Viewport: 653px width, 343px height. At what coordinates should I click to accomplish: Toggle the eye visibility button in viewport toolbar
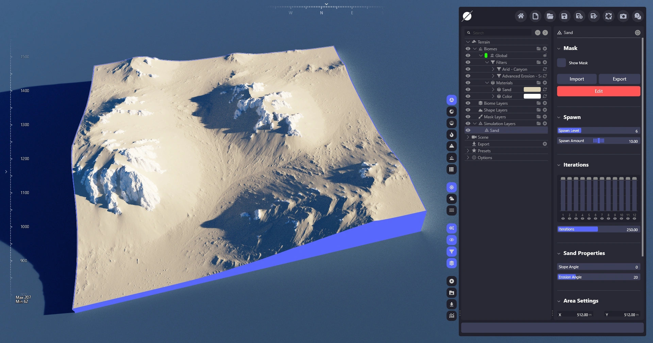(452, 240)
